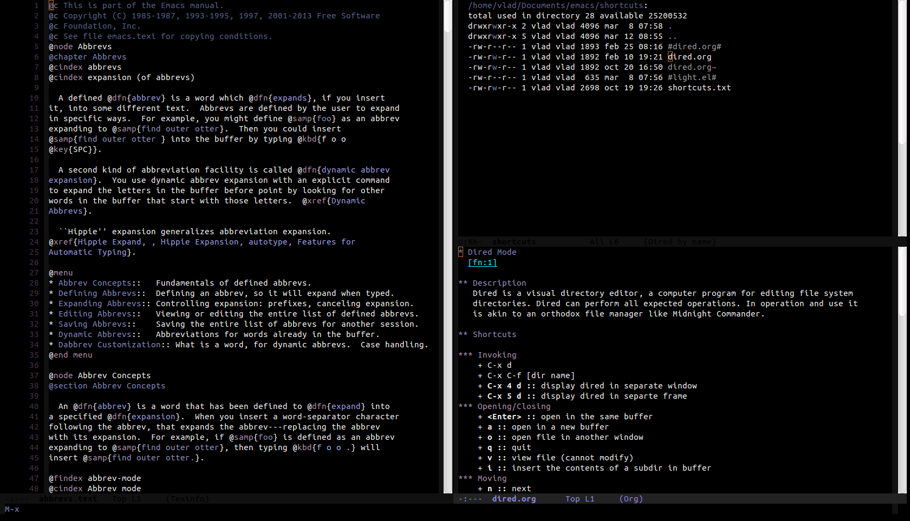
Task: Click the Dired window's vertical scrollbar
Action: tap(902, 118)
